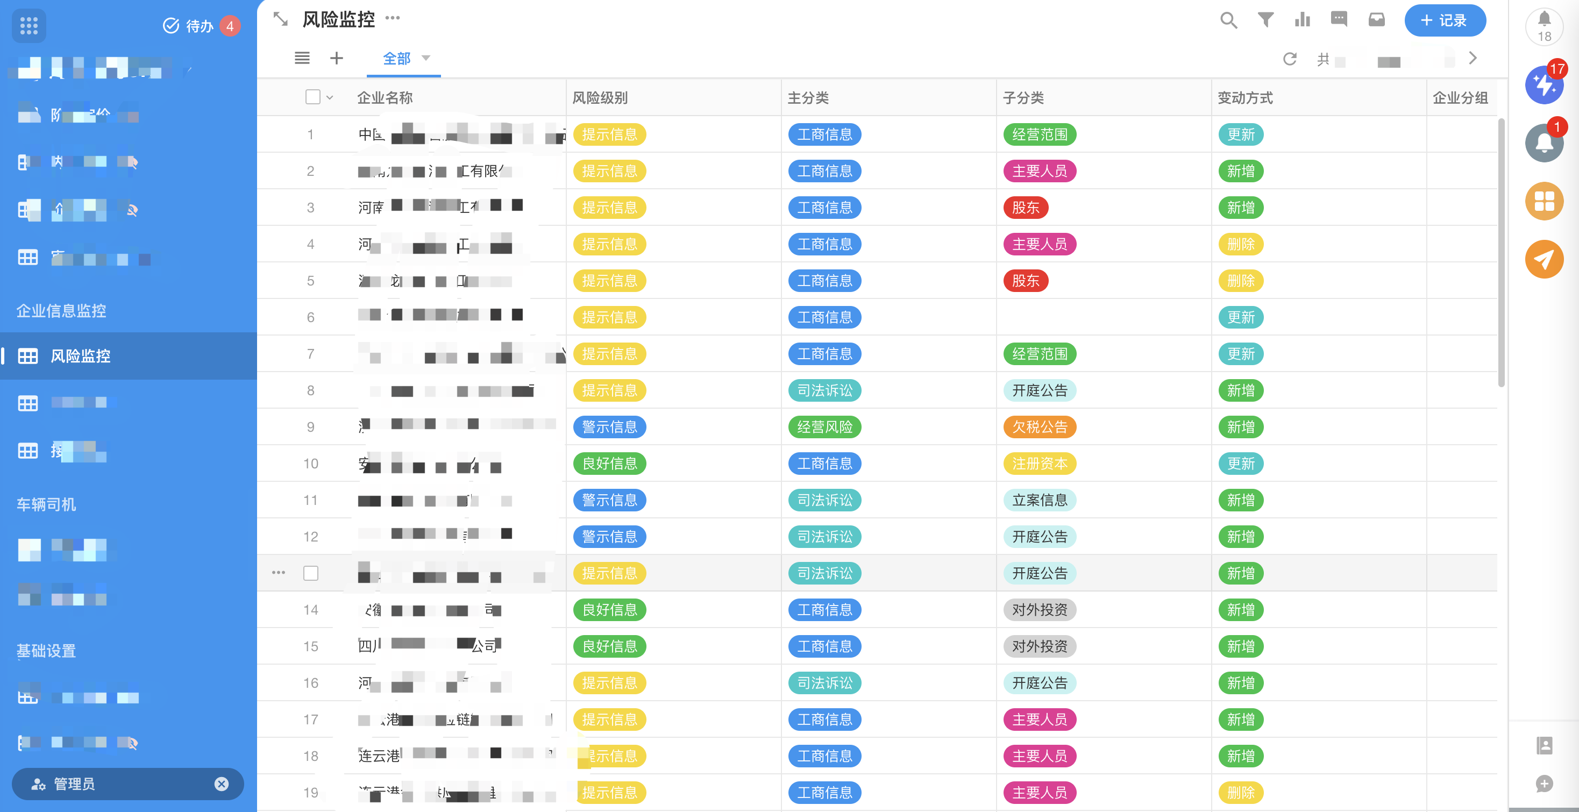This screenshot has height=812, width=1579.
Task: Open the app grid launcher icon
Action: [x=29, y=26]
